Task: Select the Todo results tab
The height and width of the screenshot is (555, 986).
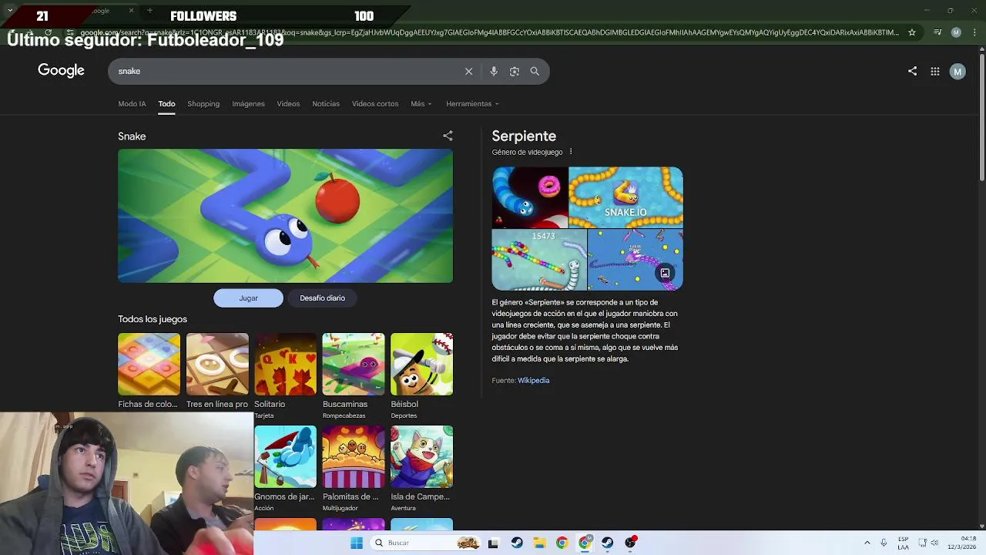Action: click(166, 104)
